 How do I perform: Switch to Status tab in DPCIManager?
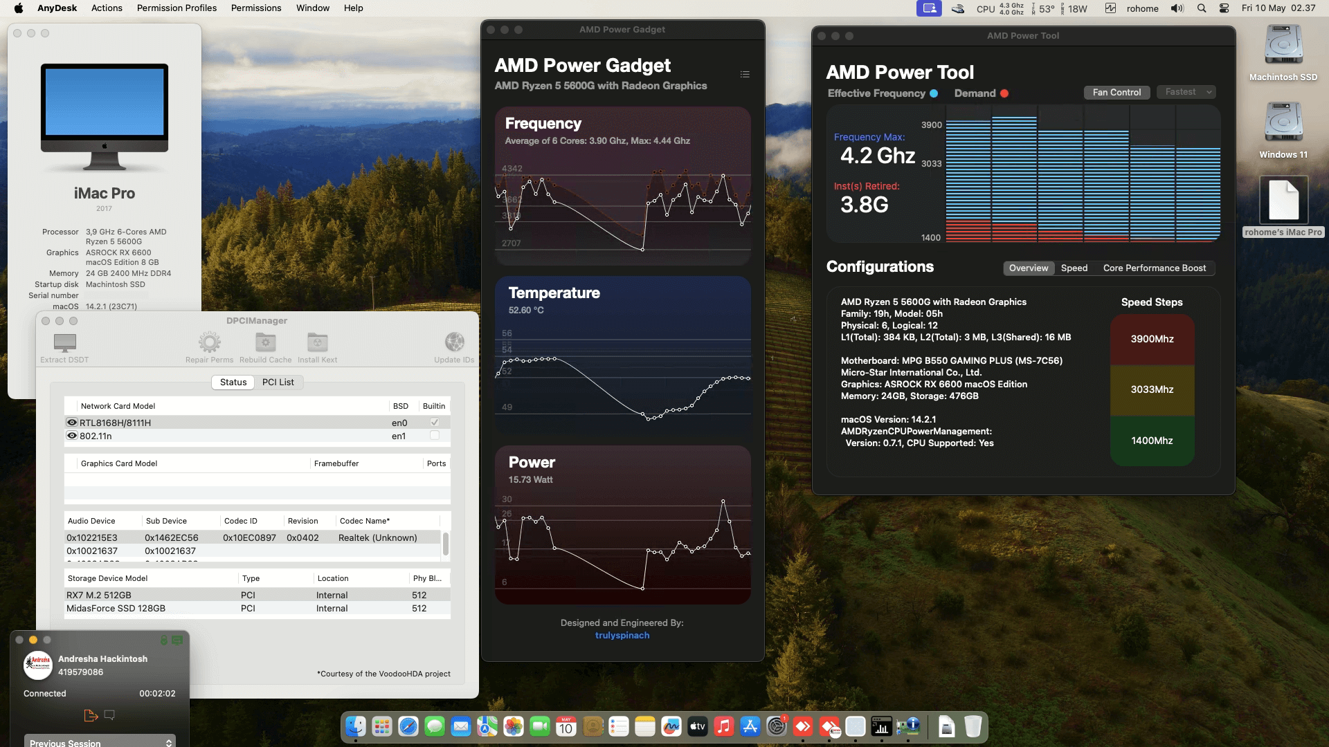point(233,382)
